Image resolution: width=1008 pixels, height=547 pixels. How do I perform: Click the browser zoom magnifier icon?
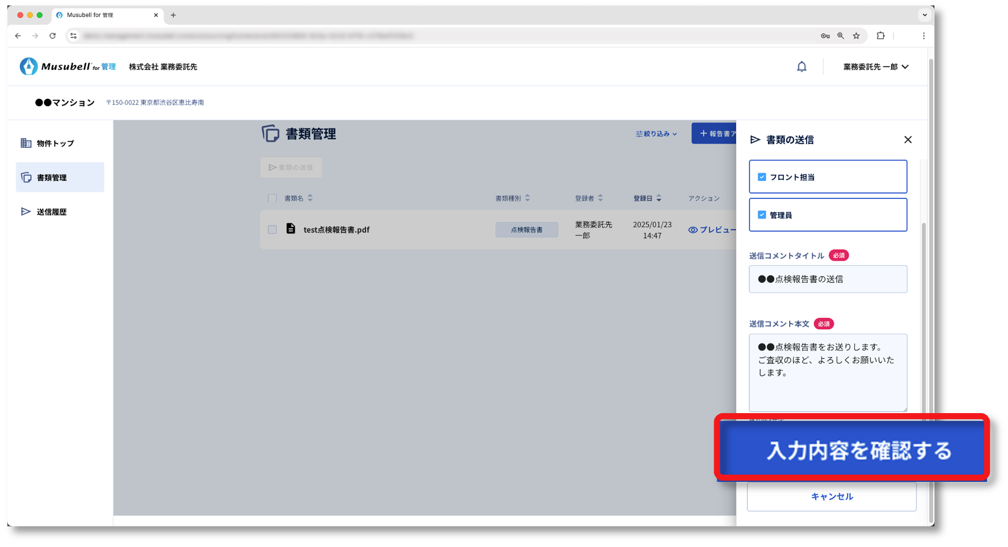click(840, 36)
